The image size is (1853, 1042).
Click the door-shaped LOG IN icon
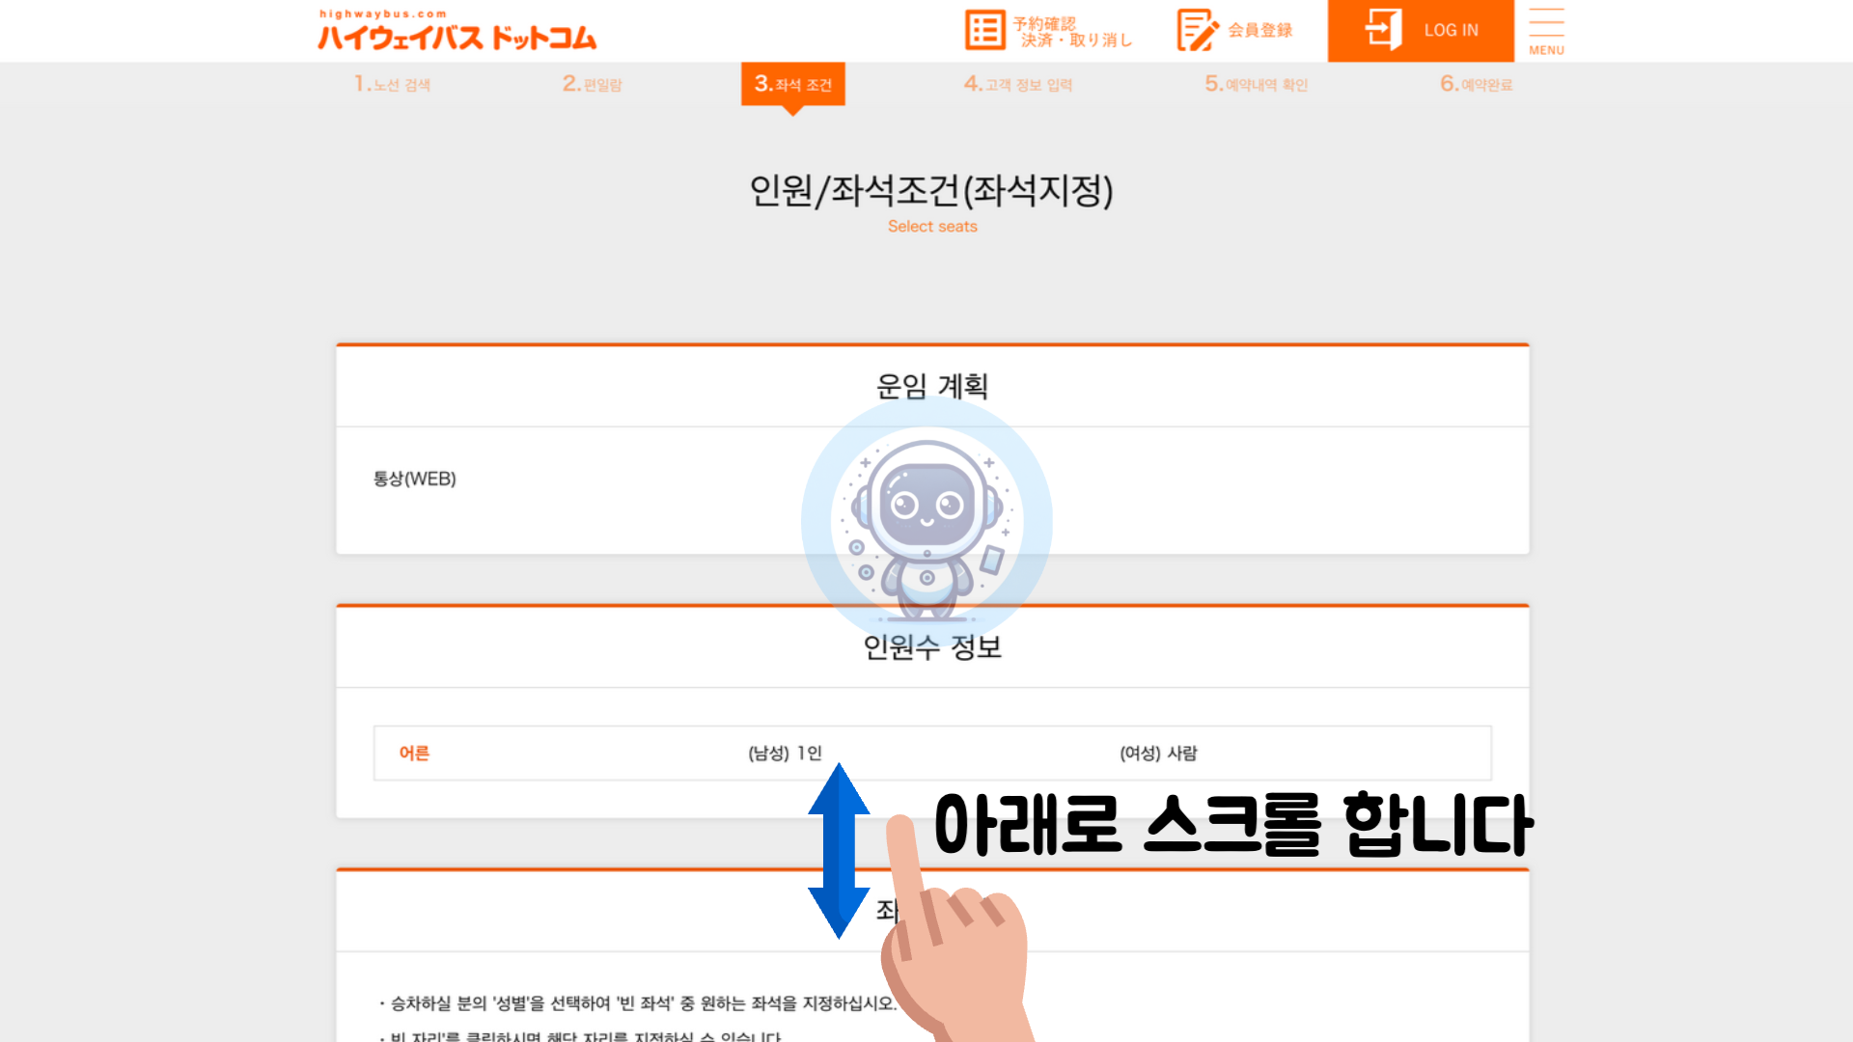[1383, 30]
